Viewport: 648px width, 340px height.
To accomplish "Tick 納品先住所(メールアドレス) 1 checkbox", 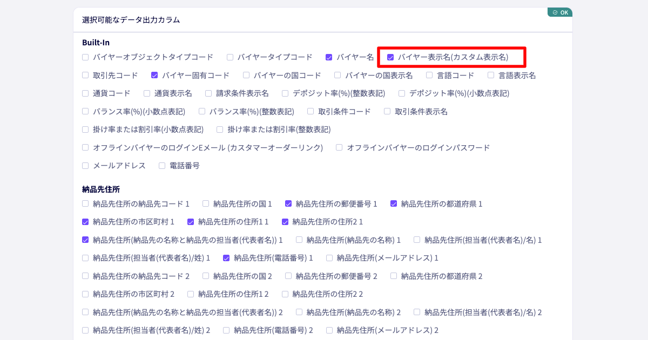I will click(329, 258).
